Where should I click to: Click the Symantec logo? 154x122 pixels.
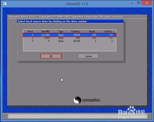(87, 100)
